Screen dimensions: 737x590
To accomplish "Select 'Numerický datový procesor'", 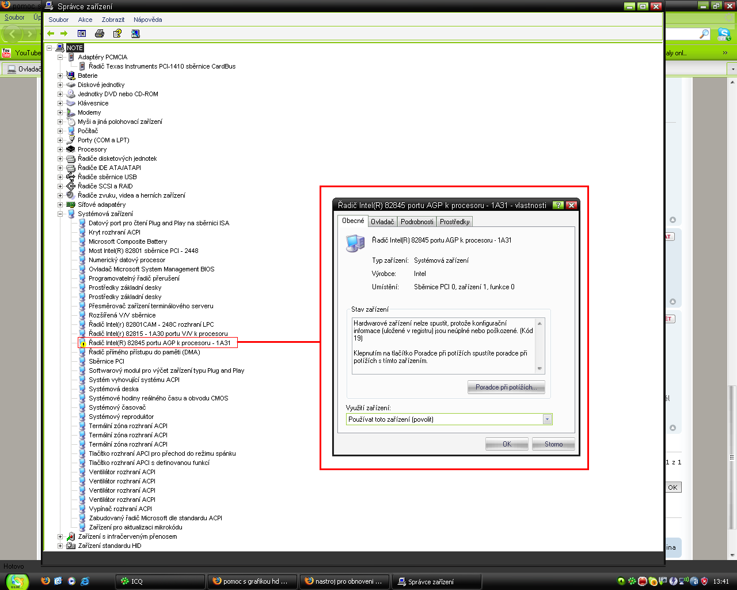I will (x=127, y=260).
